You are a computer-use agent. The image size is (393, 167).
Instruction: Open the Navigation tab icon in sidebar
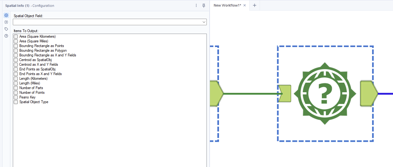(x=6, y=22)
